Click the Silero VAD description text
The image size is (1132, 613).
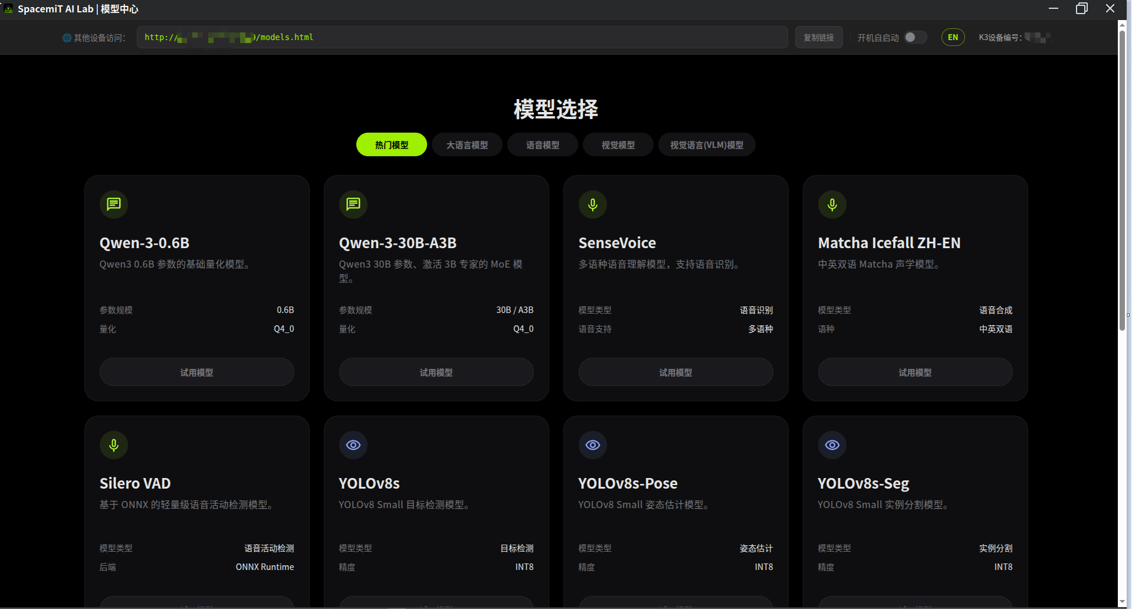[x=186, y=505]
